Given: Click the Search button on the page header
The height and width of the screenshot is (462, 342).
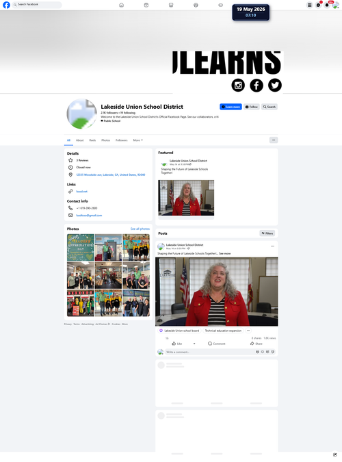Looking at the screenshot, I should coord(269,107).
